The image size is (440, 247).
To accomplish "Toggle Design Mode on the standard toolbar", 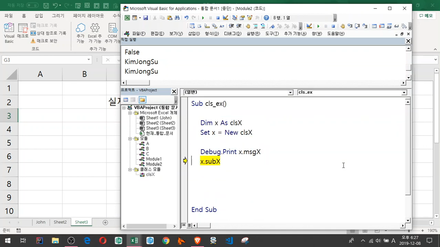I will pyautogui.click(x=226, y=18).
